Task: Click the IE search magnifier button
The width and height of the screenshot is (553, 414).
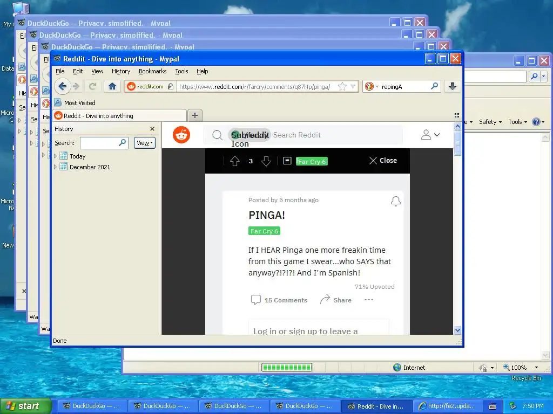Action: point(534,76)
